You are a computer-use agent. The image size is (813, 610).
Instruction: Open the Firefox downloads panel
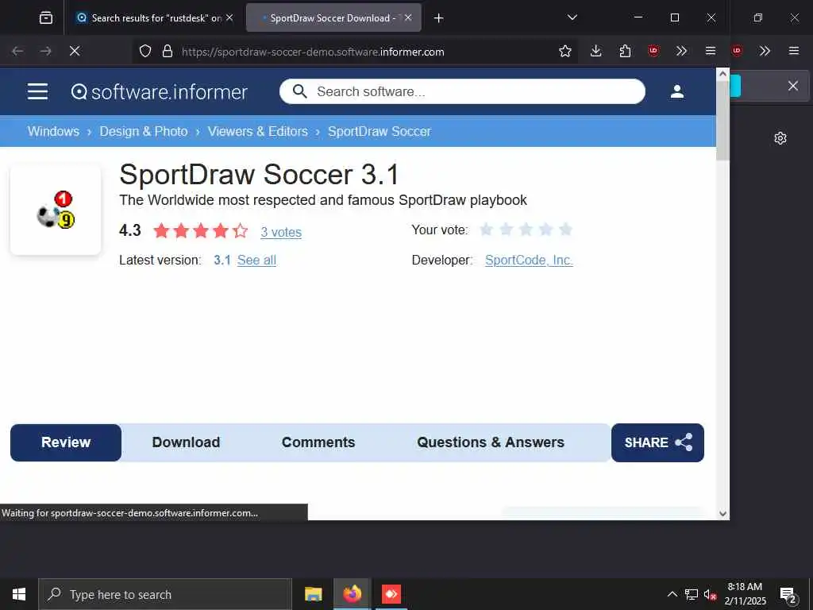(x=595, y=51)
